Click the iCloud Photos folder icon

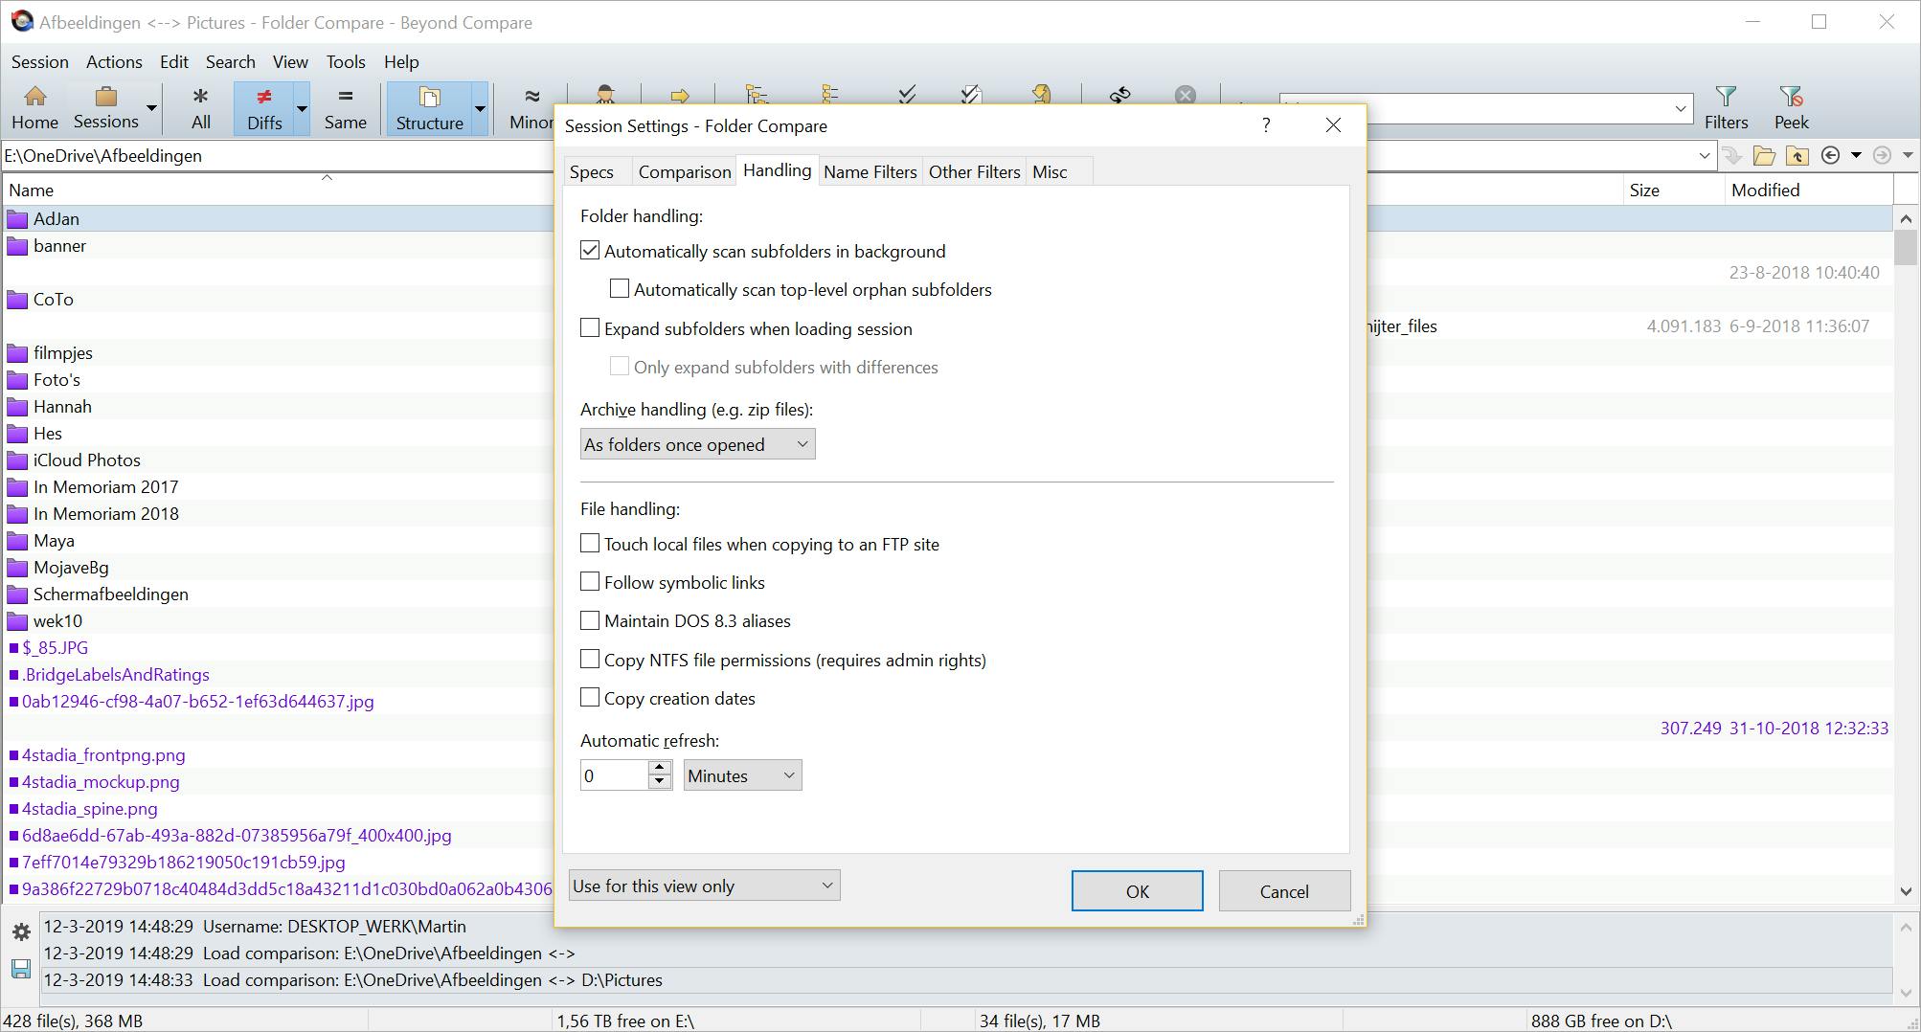point(17,460)
